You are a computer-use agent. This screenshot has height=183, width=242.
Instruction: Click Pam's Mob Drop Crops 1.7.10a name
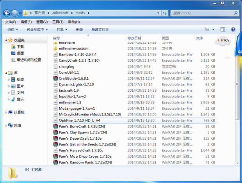85,156
